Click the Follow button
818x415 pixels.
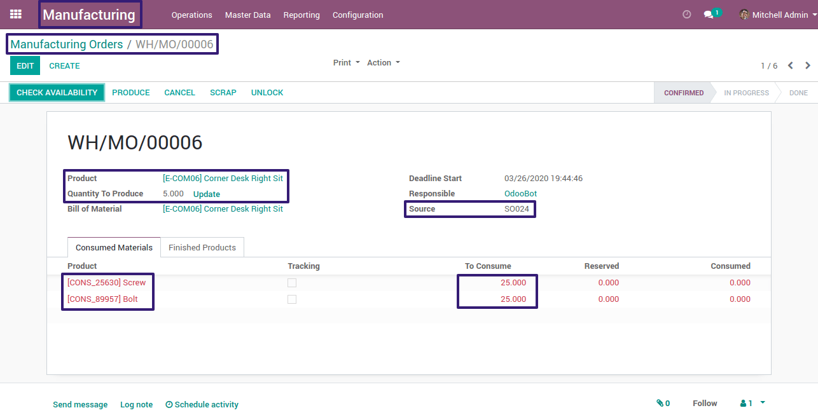tap(705, 404)
